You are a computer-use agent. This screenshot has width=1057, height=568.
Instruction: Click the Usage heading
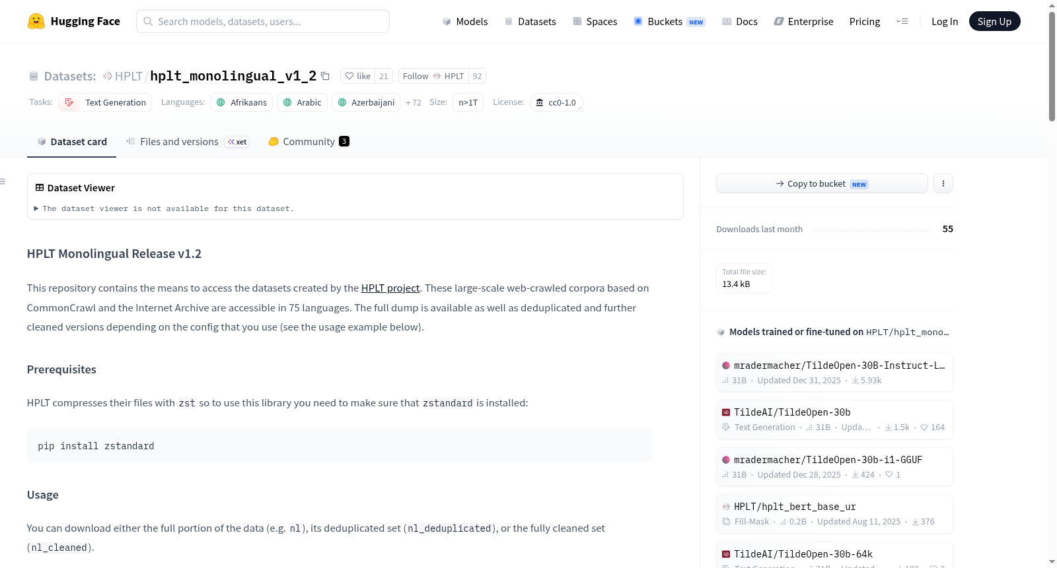[x=43, y=495]
